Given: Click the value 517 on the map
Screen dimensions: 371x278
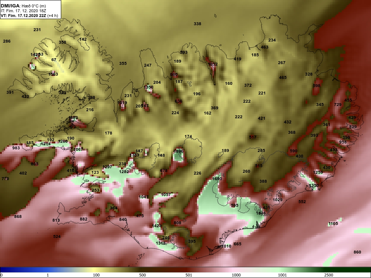Looking at the screenshot, I should (253, 137).
